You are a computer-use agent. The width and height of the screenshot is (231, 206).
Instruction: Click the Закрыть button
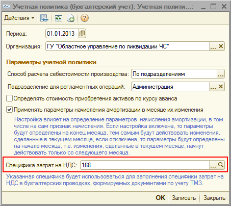point(214,198)
